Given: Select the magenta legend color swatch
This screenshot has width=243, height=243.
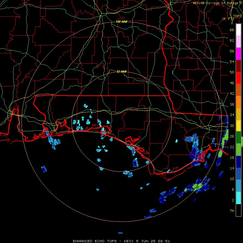Looking at the screenshot, I should [x=238, y=54].
